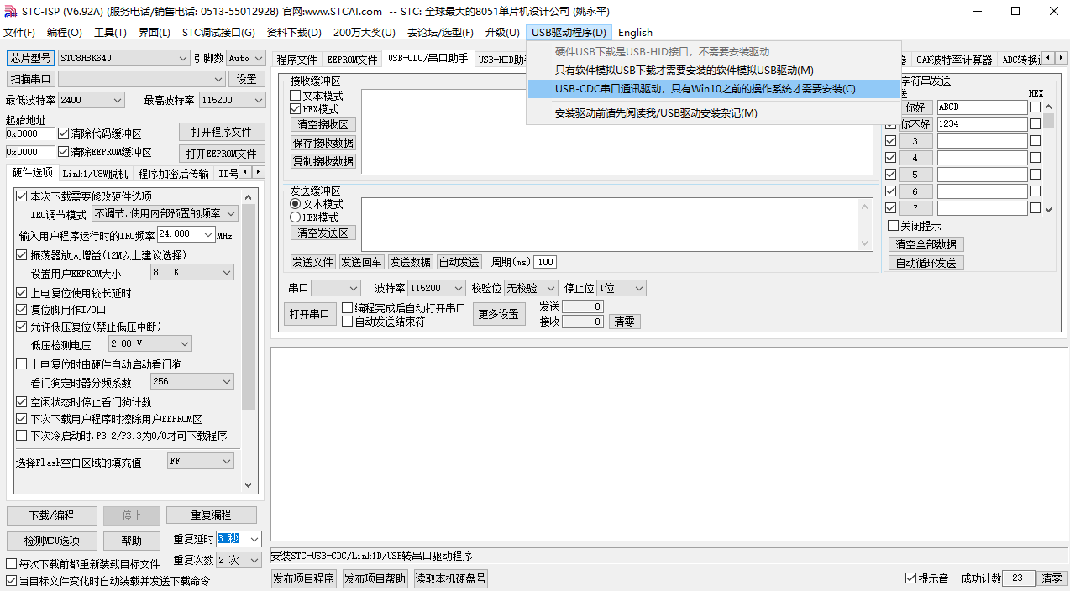The width and height of the screenshot is (1070, 591).
Task: Click 清空接收区 button
Action: [x=323, y=124]
